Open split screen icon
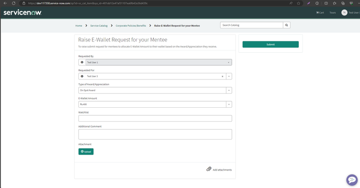This screenshot has height=188, width=360. [326, 3]
